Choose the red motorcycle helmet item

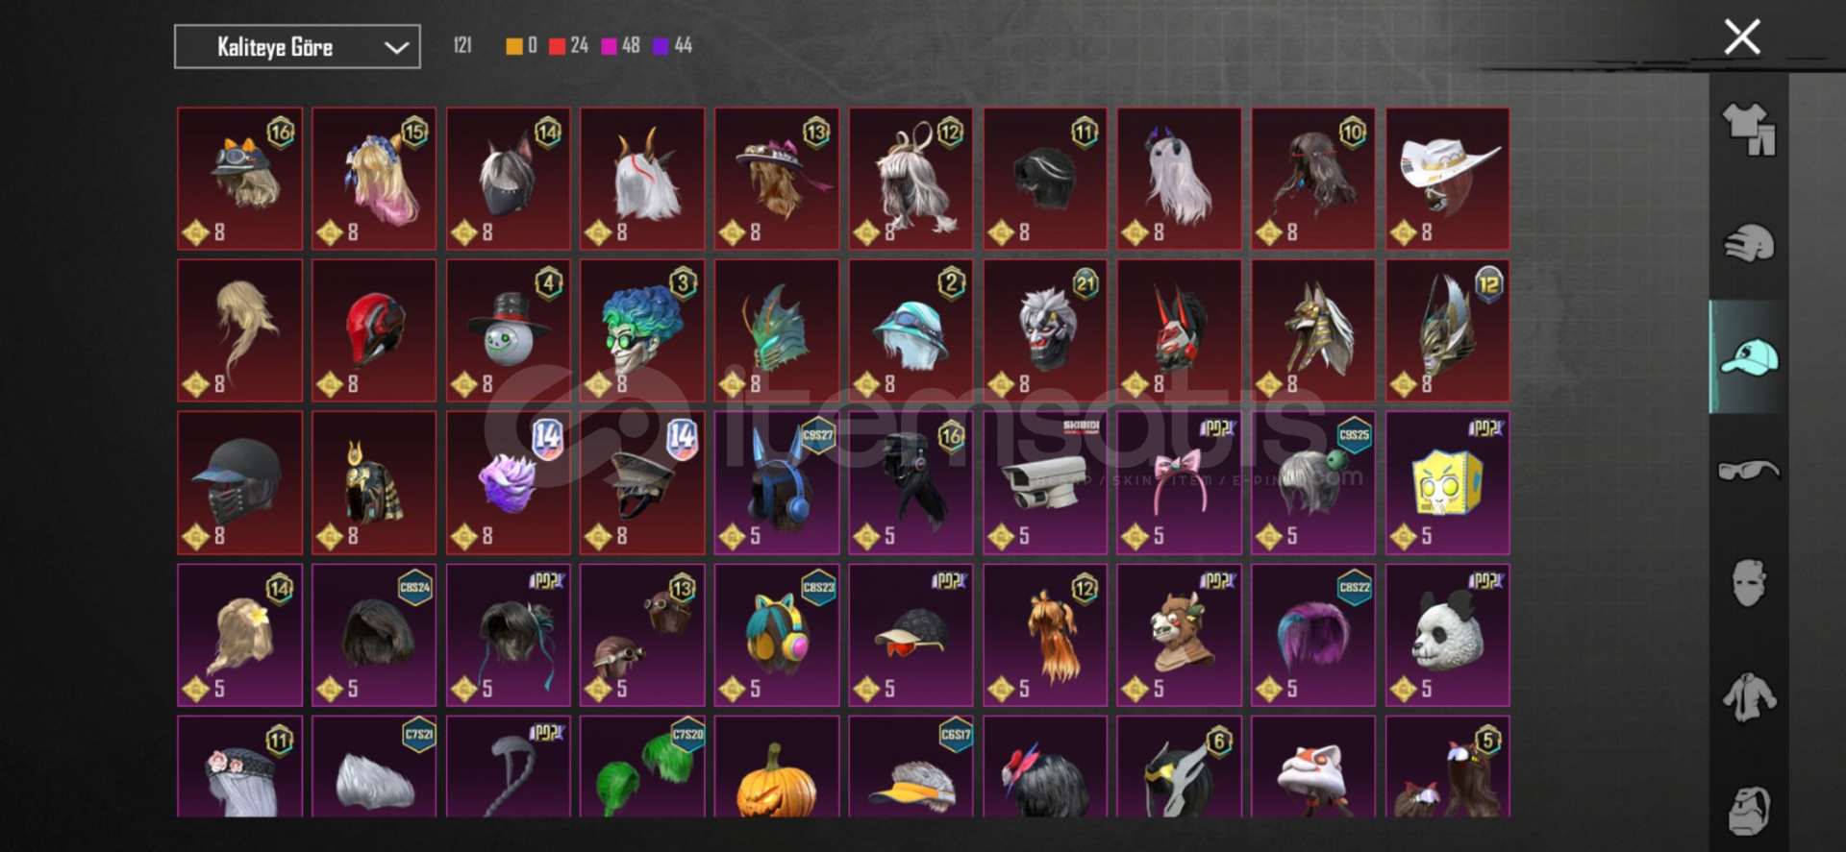point(374,330)
